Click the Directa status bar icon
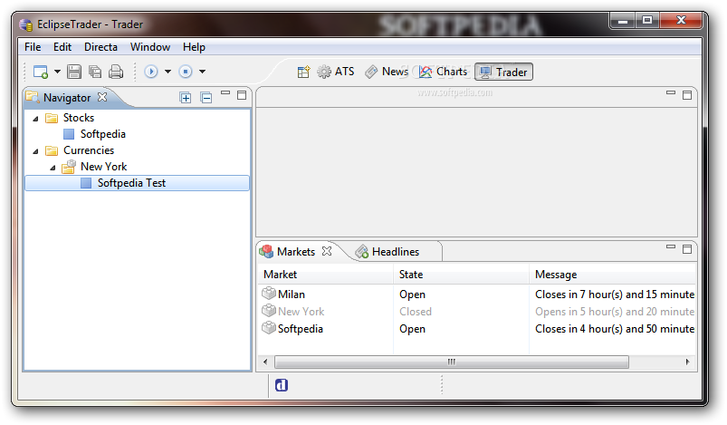This screenshot has height=425, width=727. [282, 385]
